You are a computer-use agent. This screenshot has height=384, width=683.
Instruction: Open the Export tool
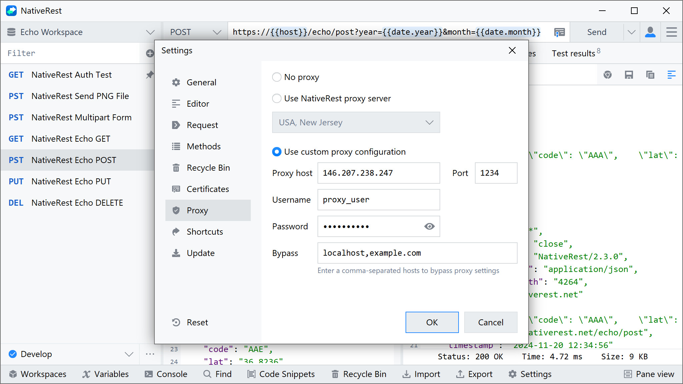475,374
